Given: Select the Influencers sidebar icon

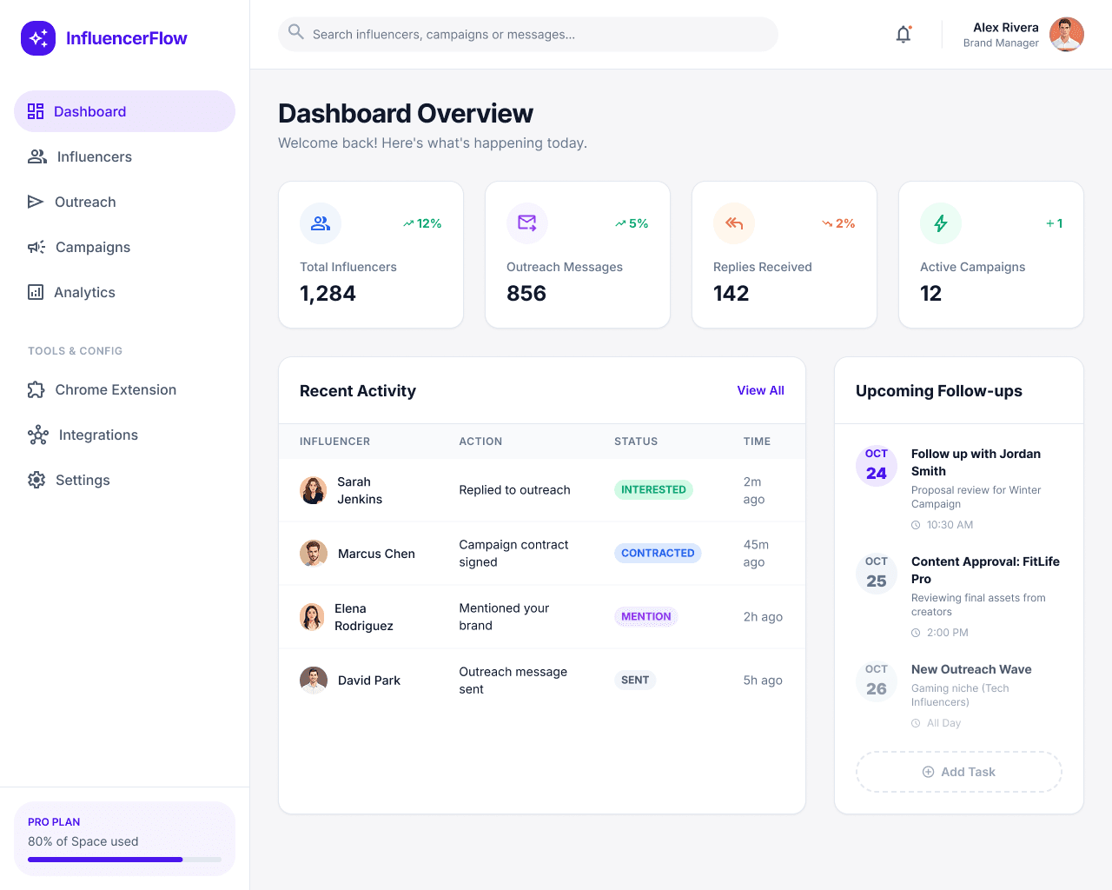Looking at the screenshot, I should (x=36, y=156).
